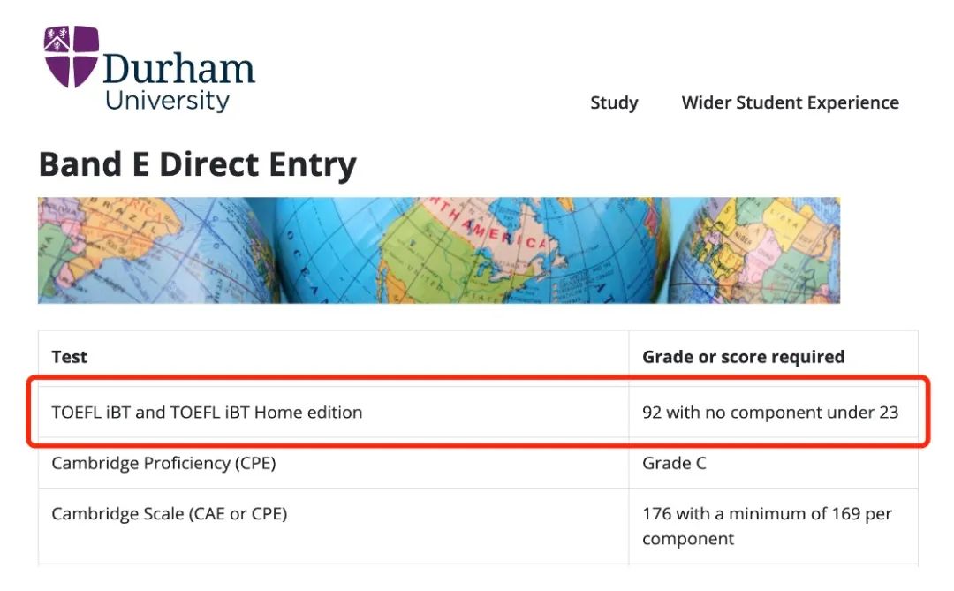
Task: Open the Wider Student Experience menu
Action: 790,102
